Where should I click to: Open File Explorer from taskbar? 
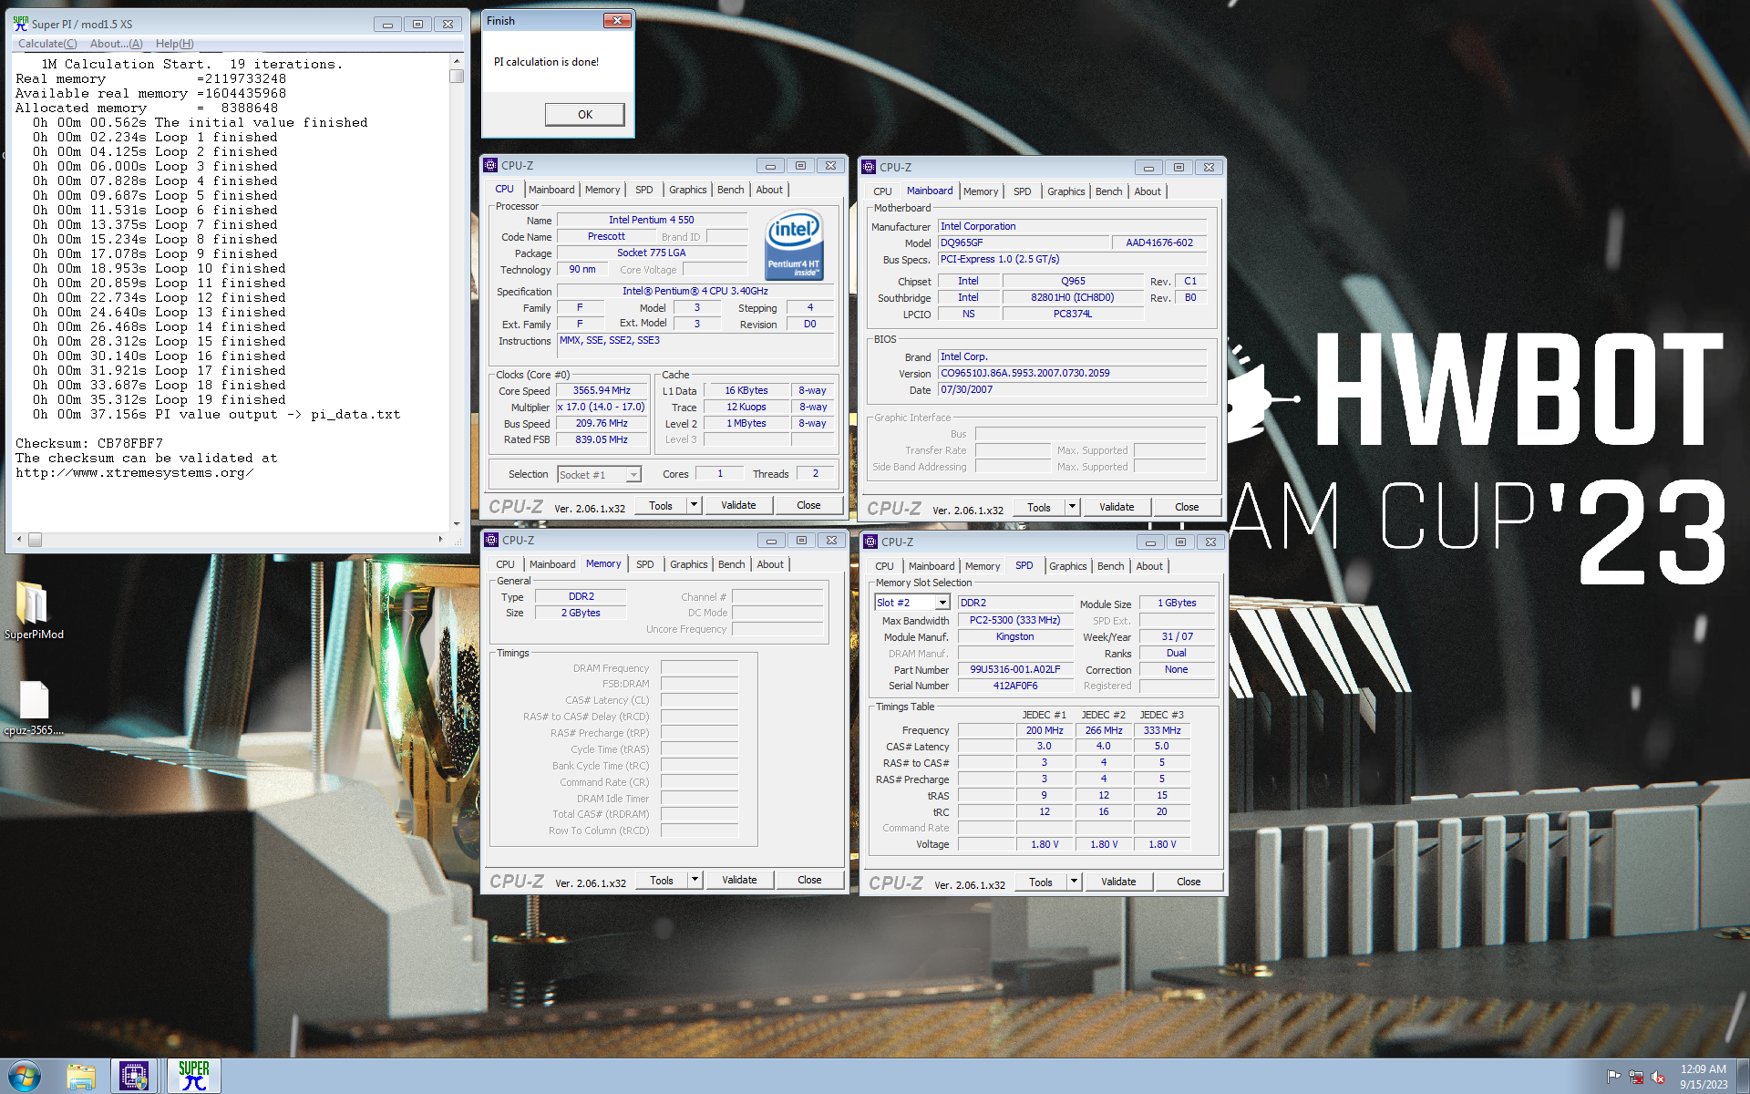click(81, 1077)
